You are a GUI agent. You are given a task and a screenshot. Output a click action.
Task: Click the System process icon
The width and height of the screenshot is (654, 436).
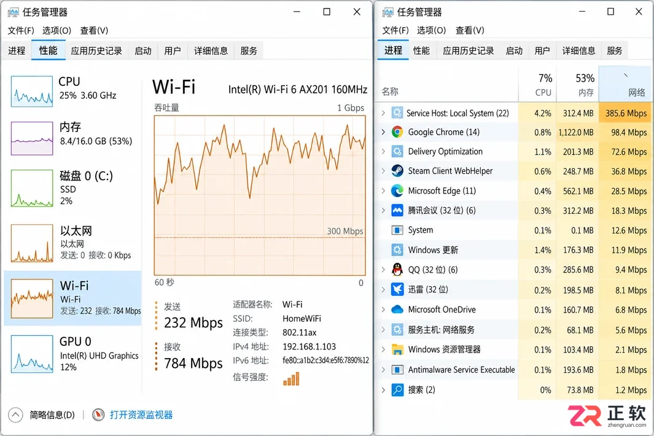(x=397, y=230)
